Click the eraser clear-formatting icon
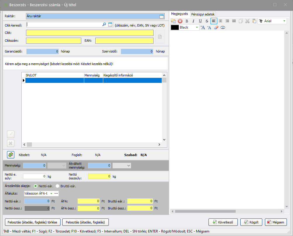Image resolution: width=293 pixels, height=236 pixels. click(x=216, y=27)
